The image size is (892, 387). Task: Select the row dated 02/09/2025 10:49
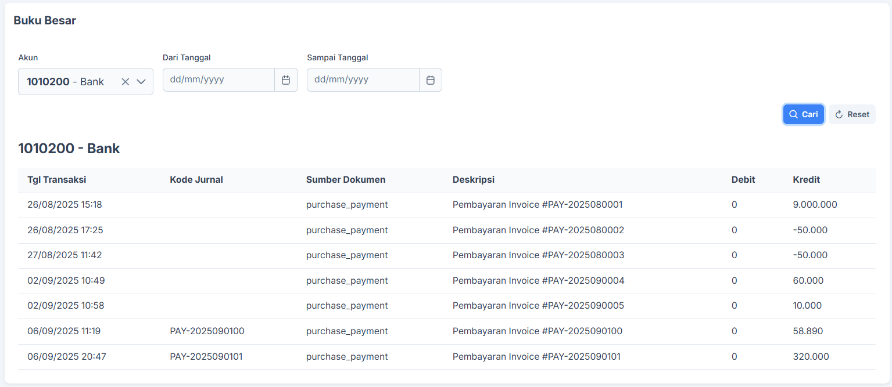(x=66, y=281)
